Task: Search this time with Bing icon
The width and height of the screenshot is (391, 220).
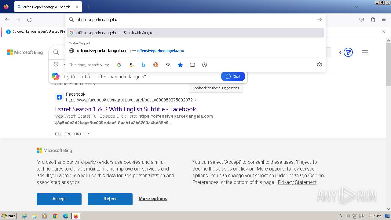Action: (x=144, y=65)
